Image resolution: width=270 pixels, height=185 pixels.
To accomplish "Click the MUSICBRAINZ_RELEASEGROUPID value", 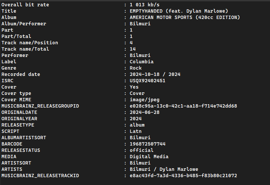I will [183, 106].
